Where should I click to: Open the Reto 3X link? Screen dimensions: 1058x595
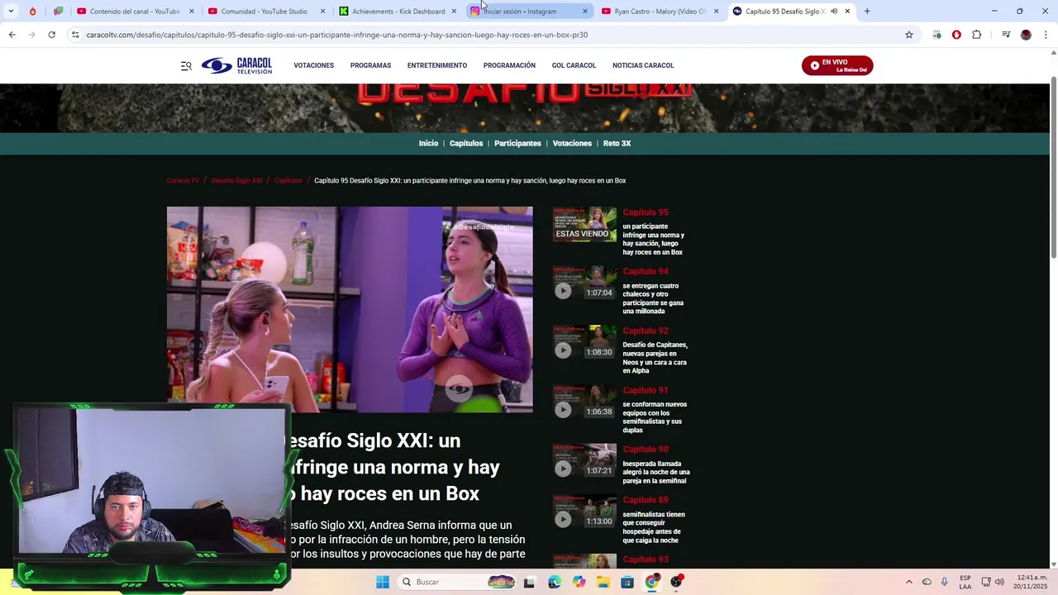click(x=617, y=143)
